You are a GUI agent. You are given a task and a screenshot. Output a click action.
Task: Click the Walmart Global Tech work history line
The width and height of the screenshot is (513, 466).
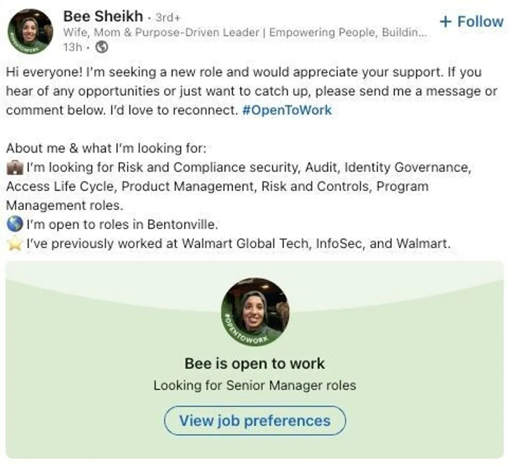coord(238,244)
